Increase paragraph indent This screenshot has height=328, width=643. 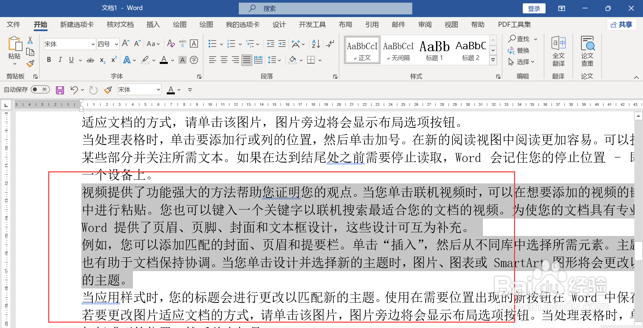pos(282,44)
